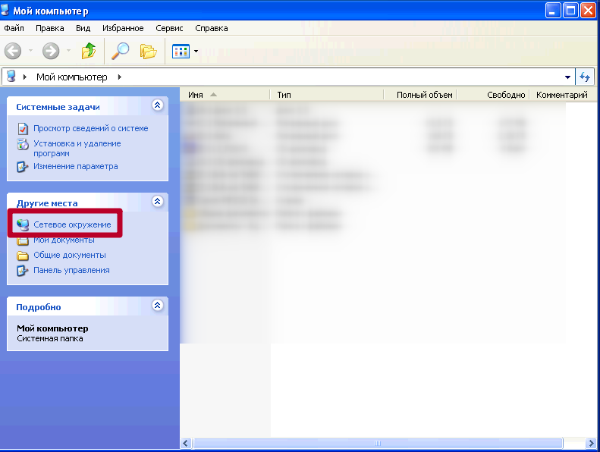
Task: Collapse the Подробно panel
Action: (x=157, y=306)
